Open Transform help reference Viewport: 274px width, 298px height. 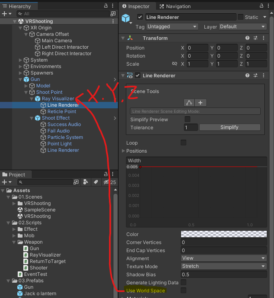[x=247, y=38]
